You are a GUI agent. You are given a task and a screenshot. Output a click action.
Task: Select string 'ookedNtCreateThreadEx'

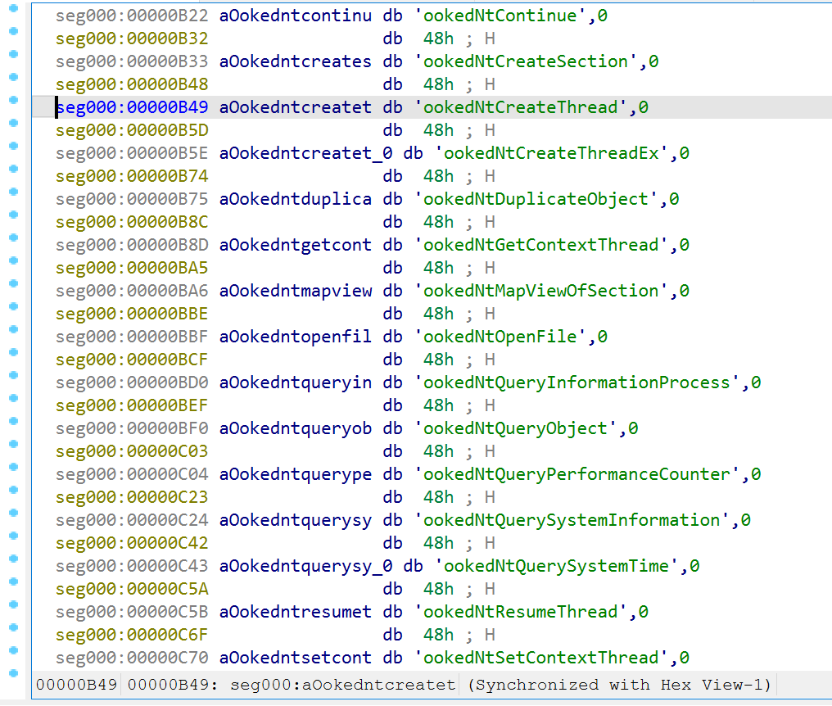[552, 153]
